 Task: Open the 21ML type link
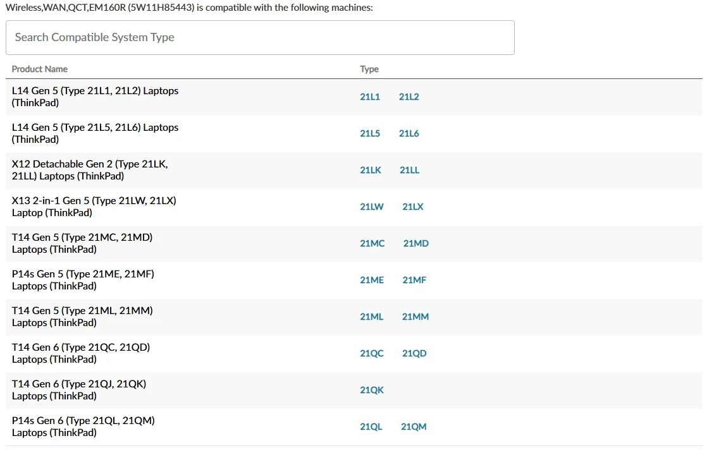[x=372, y=317]
